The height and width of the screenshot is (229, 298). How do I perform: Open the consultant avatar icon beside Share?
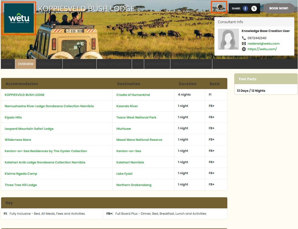pos(220,7)
